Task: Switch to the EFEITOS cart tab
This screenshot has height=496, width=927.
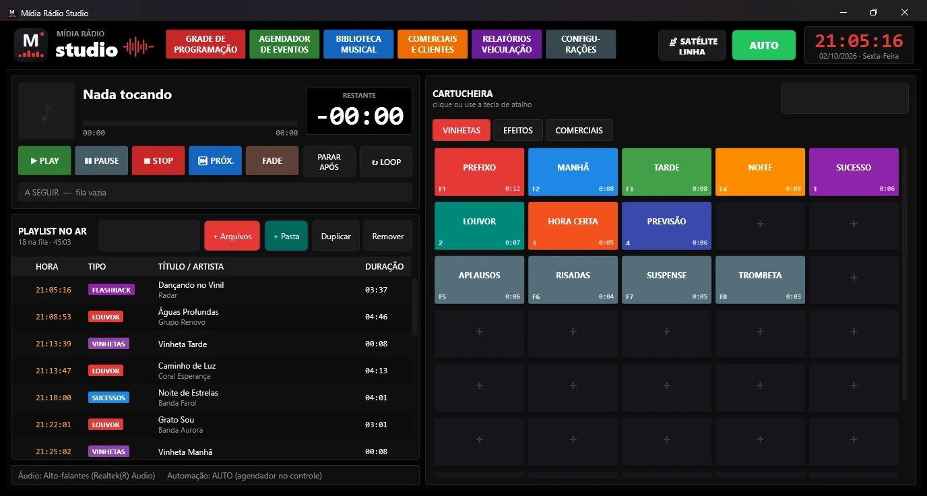Action: [x=518, y=130]
